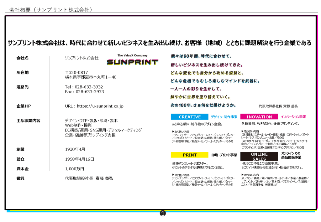Click the 連絡先 row label
The width and height of the screenshot is (321, 222).
point(23,87)
